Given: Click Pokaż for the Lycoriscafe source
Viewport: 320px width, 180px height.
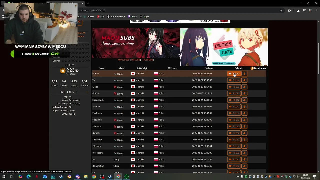Looking at the screenshot, I should [234, 153].
